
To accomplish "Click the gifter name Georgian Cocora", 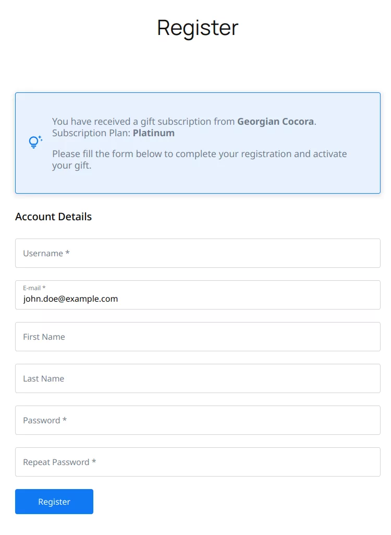I will pos(275,122).
